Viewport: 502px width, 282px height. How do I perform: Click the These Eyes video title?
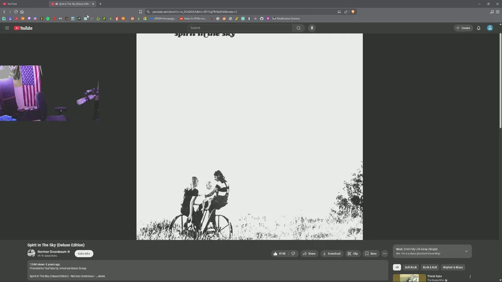(435, 276)
